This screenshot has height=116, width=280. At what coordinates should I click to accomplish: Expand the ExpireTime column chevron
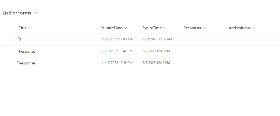tap(165, 28)
